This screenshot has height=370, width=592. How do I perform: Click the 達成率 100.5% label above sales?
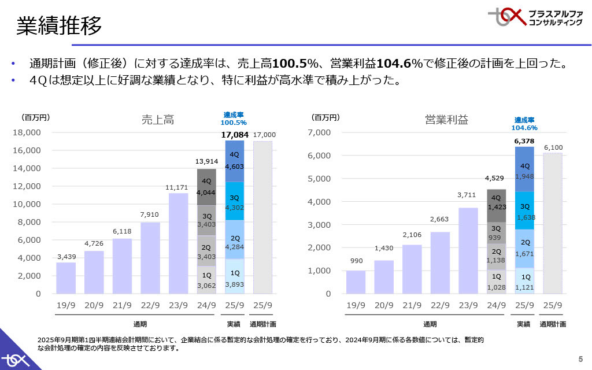point(234,119)
